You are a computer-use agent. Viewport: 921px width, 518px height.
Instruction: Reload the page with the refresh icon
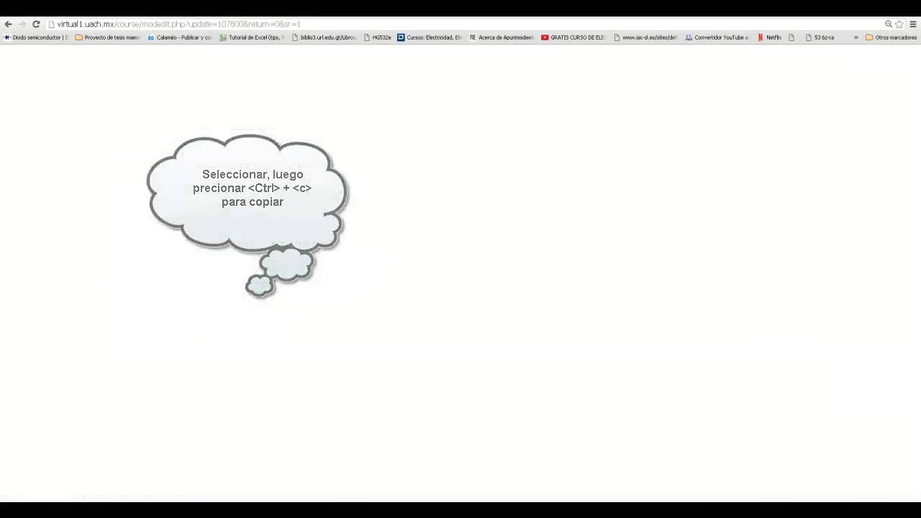tap(36, 24)
